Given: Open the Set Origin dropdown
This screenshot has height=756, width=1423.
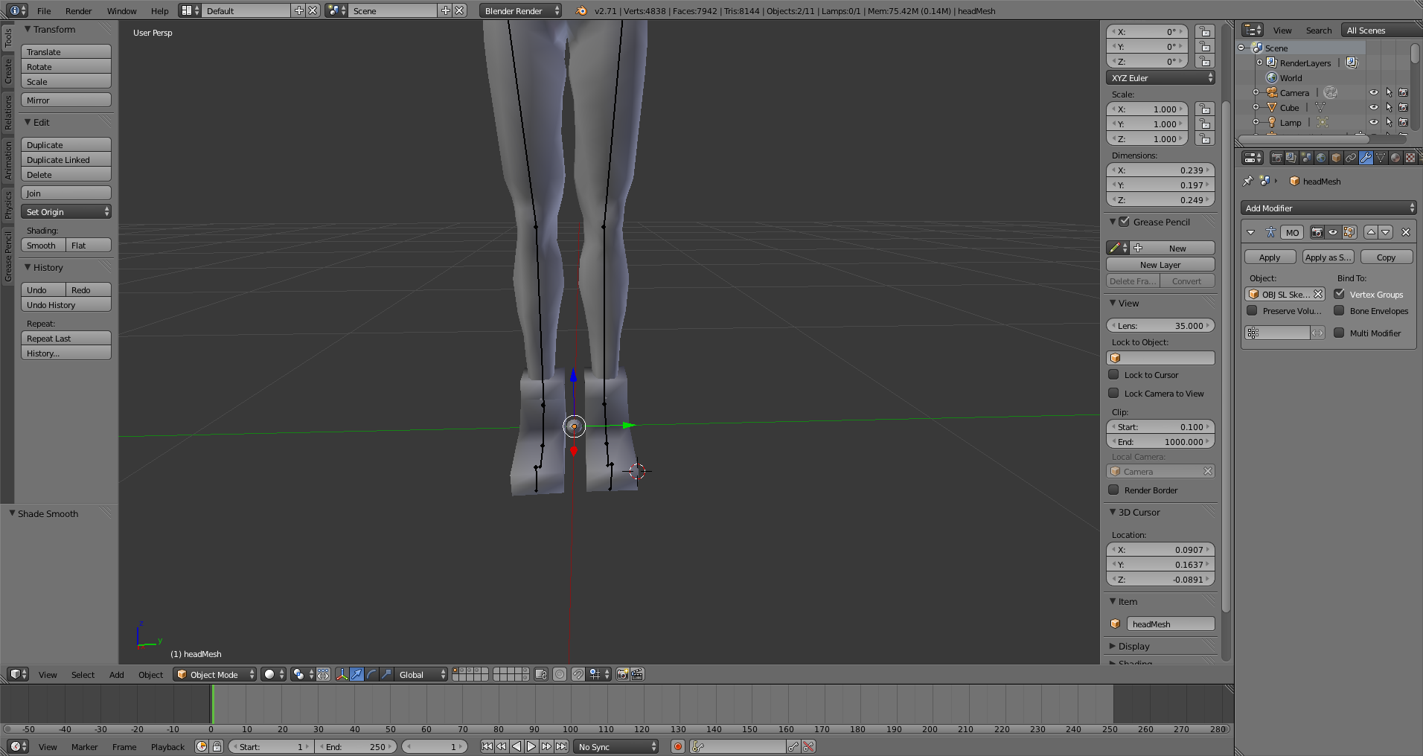Looking at the screenshot, I should [66, 212].
